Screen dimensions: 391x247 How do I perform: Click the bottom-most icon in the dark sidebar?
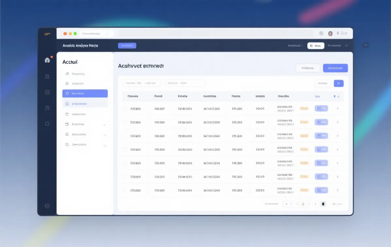[x=47, y=206]
